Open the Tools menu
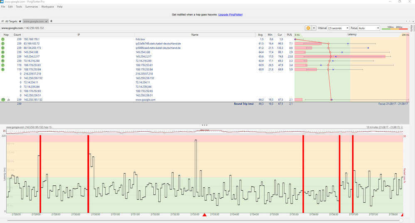 point(19,7)
